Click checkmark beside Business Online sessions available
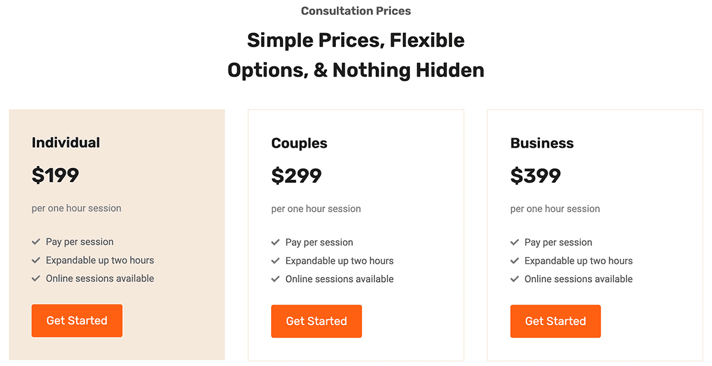712x366 pixels. tap(514, 279)
